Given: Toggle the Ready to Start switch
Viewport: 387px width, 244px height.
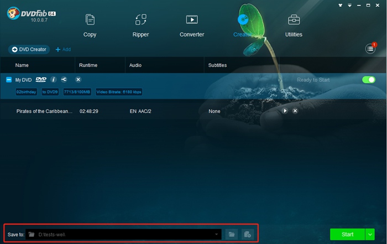Looking at the screenshot, I should pos(369,80).
